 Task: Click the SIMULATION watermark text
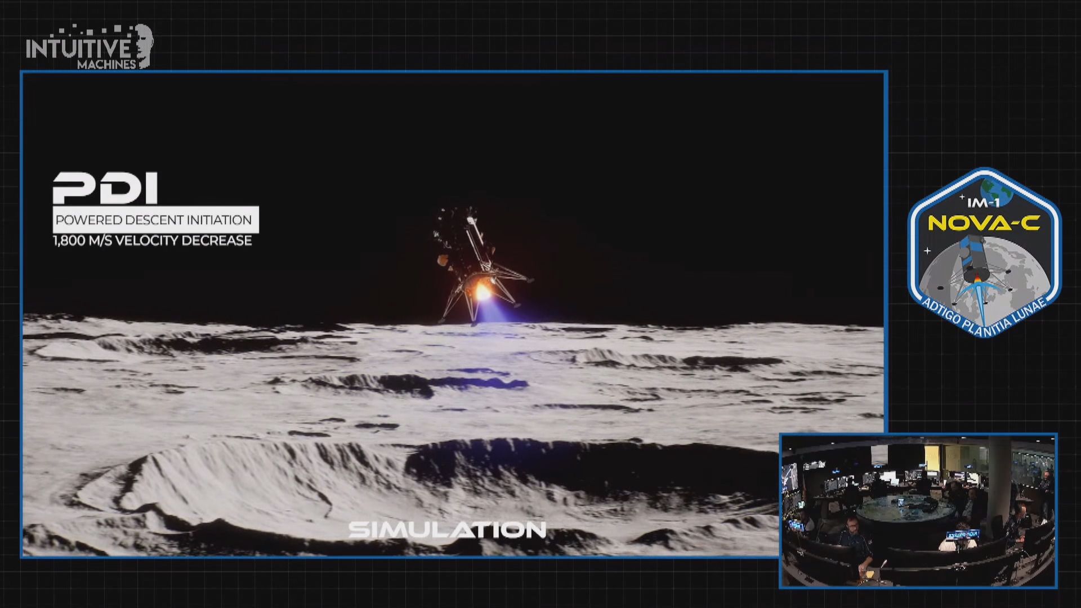pyautogui.click(x=447, y=530)
